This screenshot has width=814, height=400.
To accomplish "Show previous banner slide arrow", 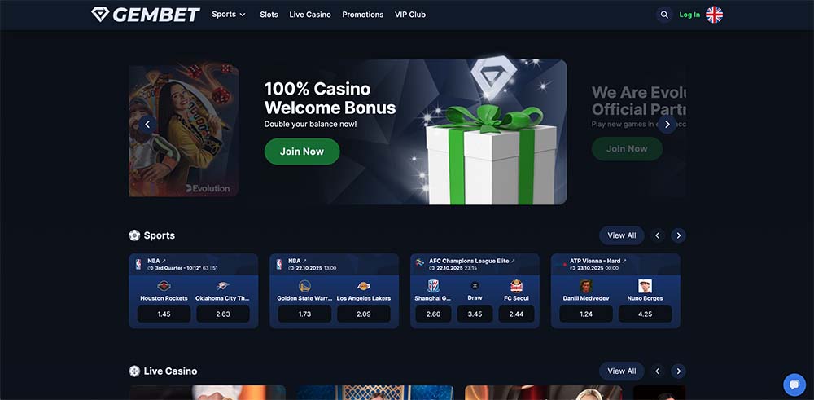I will coord(147,125).
